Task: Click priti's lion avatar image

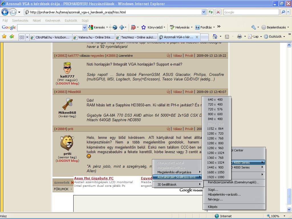Action: [67, 143]
